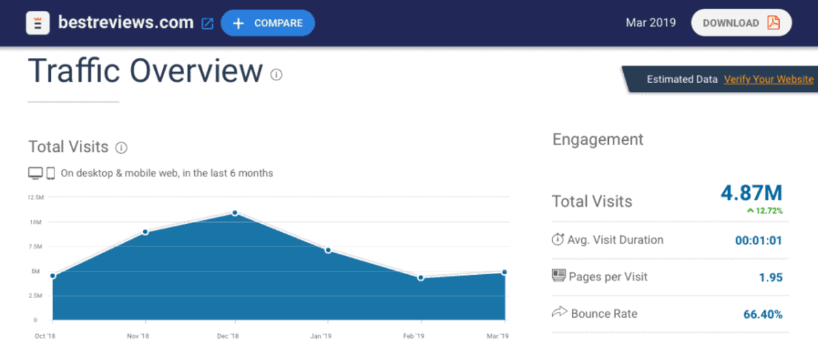Click the desktop device icon
This screenshot has height=345, width=818.
coord(35,174)
